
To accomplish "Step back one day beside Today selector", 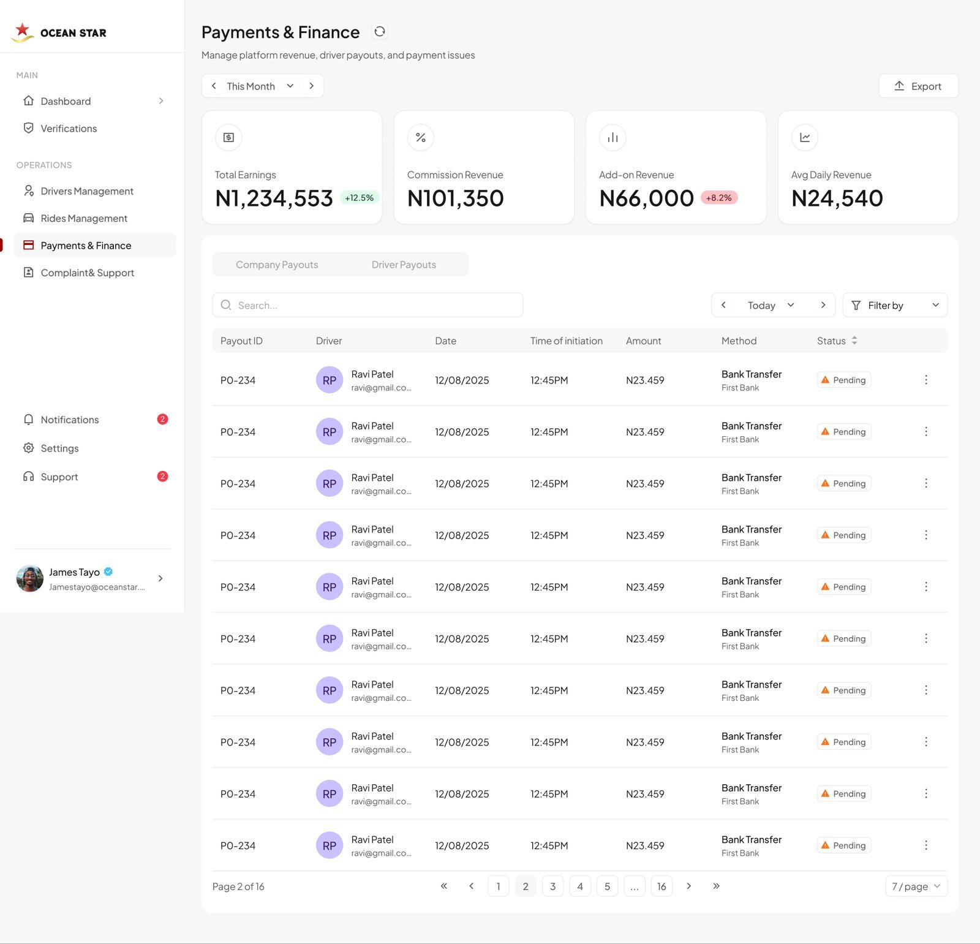I will point(723,305).
